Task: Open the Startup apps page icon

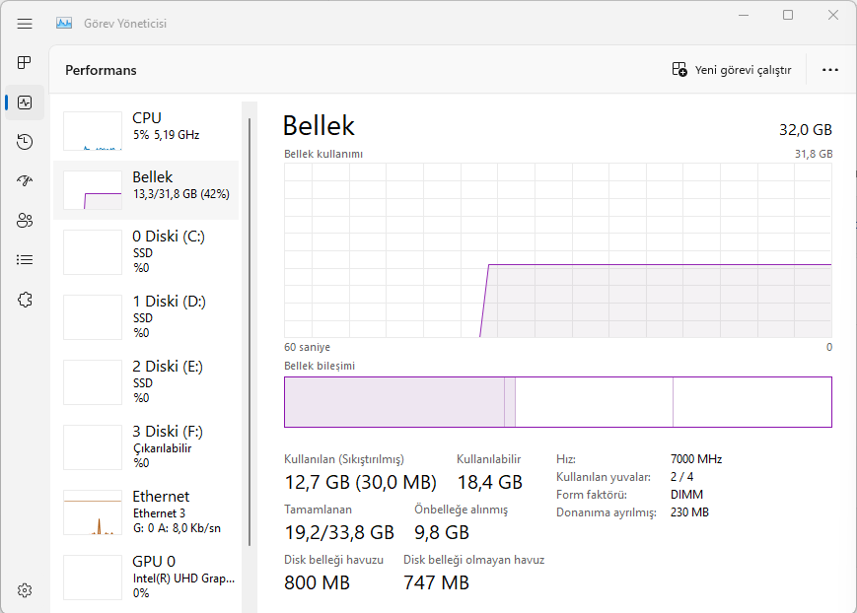Action: [x=25, y=181]
